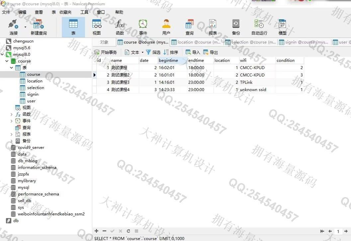Viewport: 351px width, 241px height.
Task: Collapse the course database tree node
Action: point(7,61)
